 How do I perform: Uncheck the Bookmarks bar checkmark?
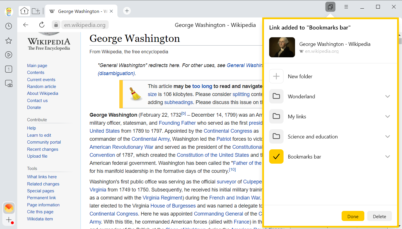coord(276,156)
